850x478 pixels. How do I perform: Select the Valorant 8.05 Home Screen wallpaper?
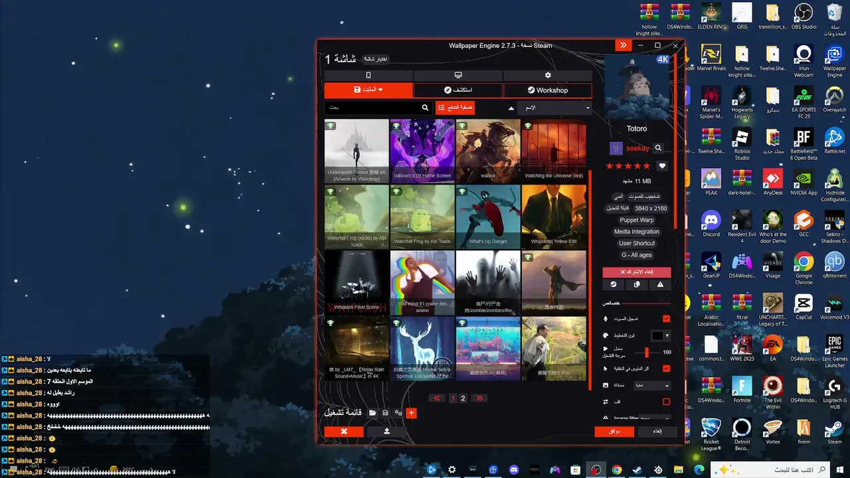click(x=422, y=151)
